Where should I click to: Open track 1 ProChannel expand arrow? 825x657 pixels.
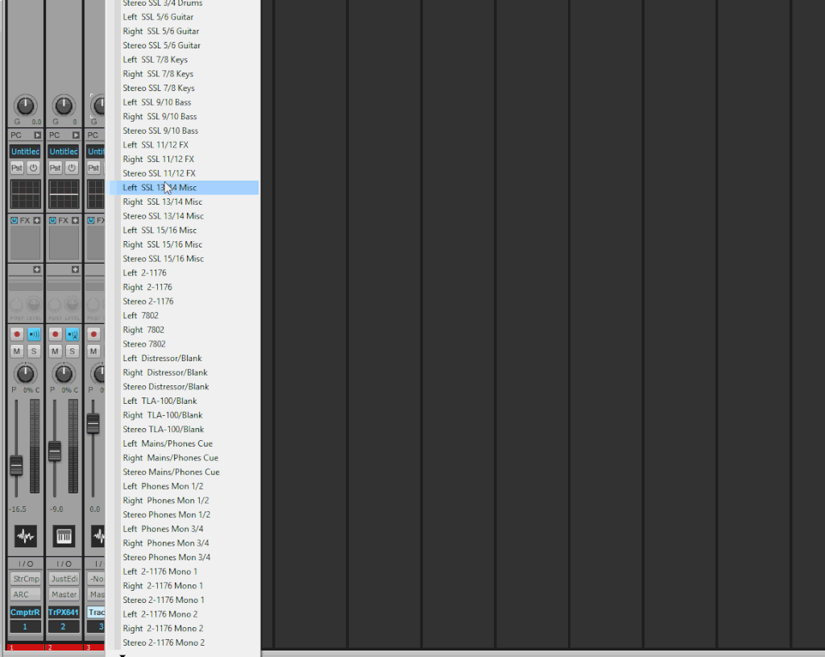click(x=37, y=135)
